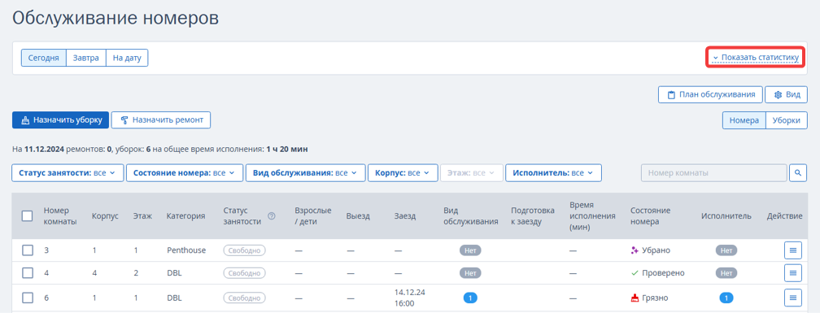
Task: Click the help icon next to Статус занятости
Action: point(272,216)
